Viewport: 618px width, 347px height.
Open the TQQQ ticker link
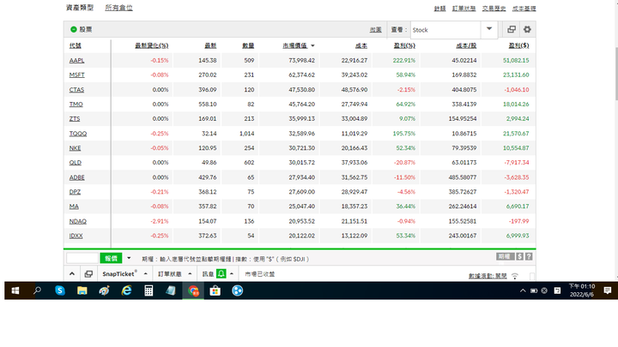point(78,134)
